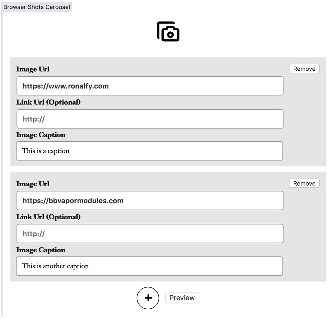This screenshot has height=321, width=330.
Task: Click the caption reading 'This is another caption'
Action: [150, 266]
